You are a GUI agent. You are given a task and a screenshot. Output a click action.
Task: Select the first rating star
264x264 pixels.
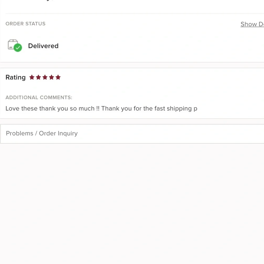[x=32, y=77]
